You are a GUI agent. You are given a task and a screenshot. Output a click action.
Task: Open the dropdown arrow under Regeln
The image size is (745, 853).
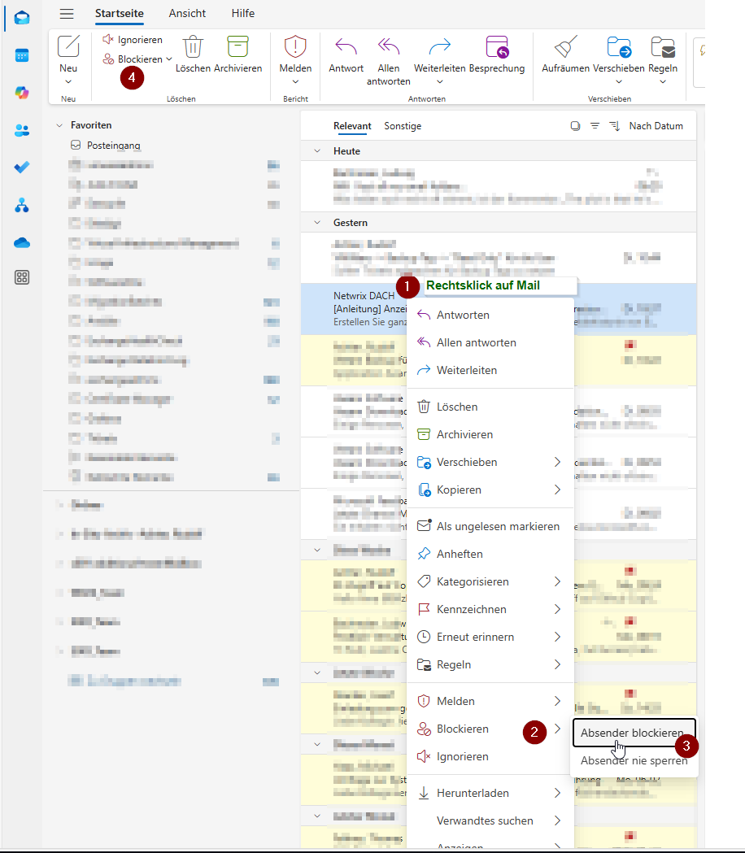663,81
